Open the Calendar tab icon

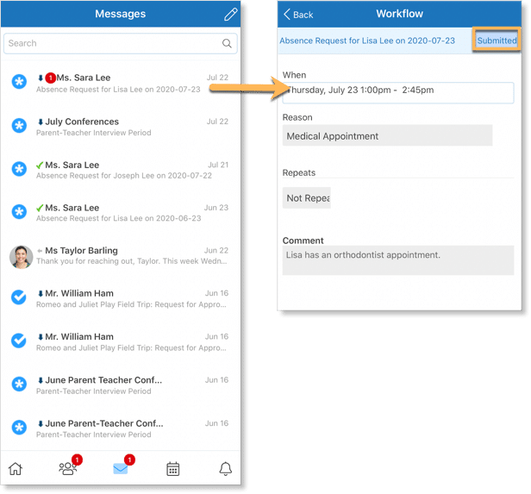pyautogui.click(x=173, y=469)
